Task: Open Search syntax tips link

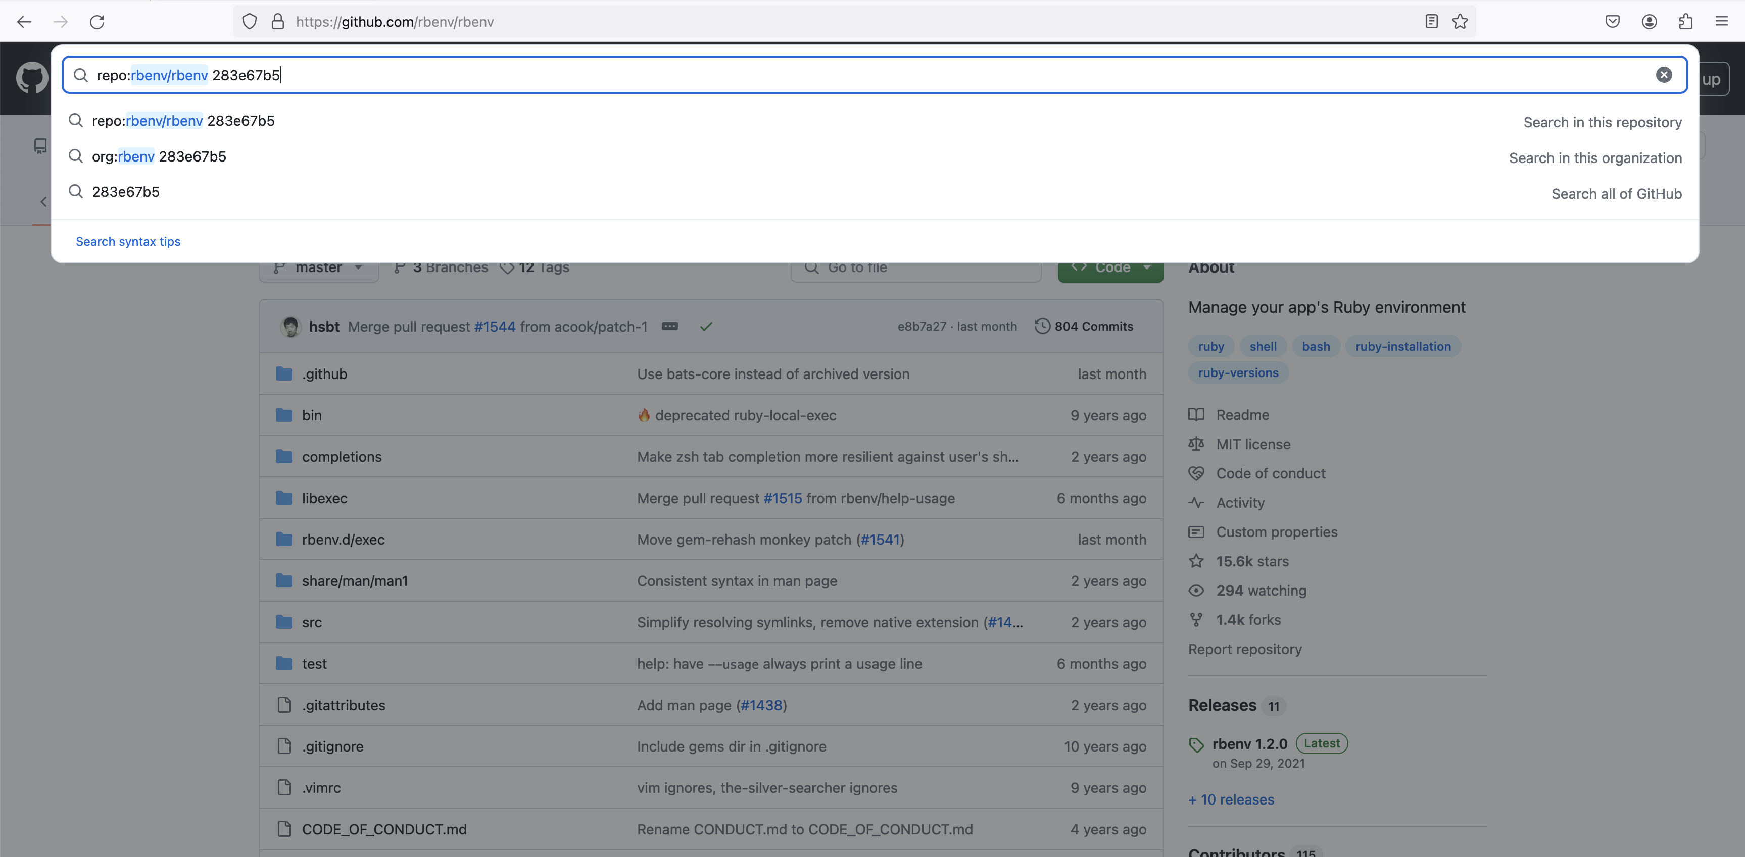Action: pos(128,242)
